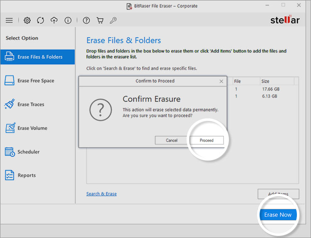Click the Reports checklist icon
Image resolution: width=311 pixels, height=238 pixels.
10,175
